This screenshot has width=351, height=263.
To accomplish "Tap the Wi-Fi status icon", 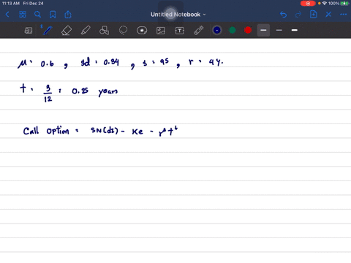I will coord(325,4).
